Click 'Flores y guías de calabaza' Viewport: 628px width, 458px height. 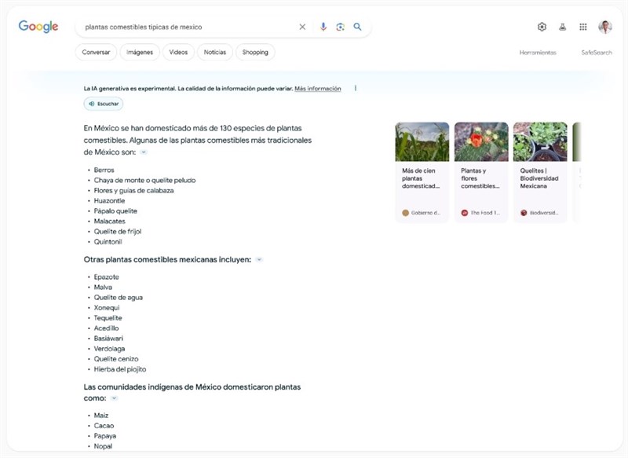133,191
